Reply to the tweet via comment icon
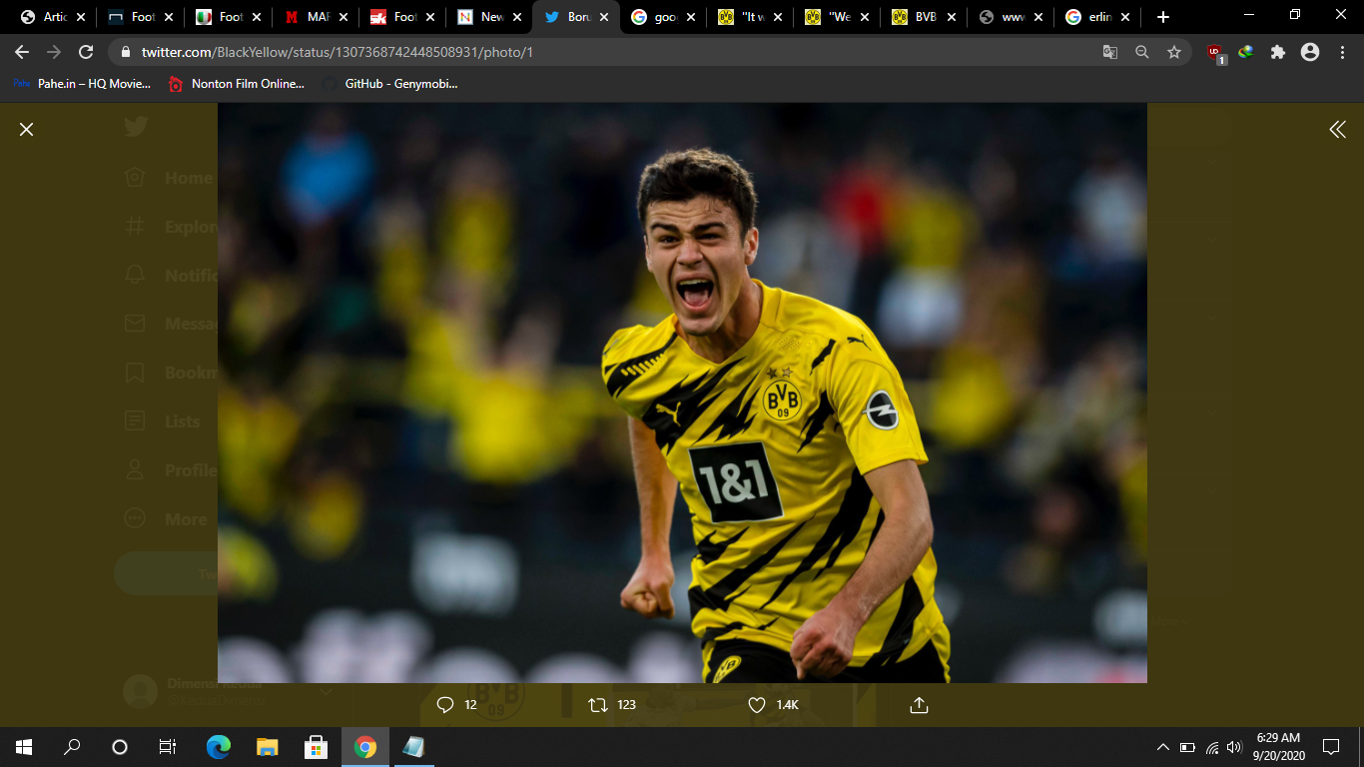1364x767 pixels. (x=445, y=705)
